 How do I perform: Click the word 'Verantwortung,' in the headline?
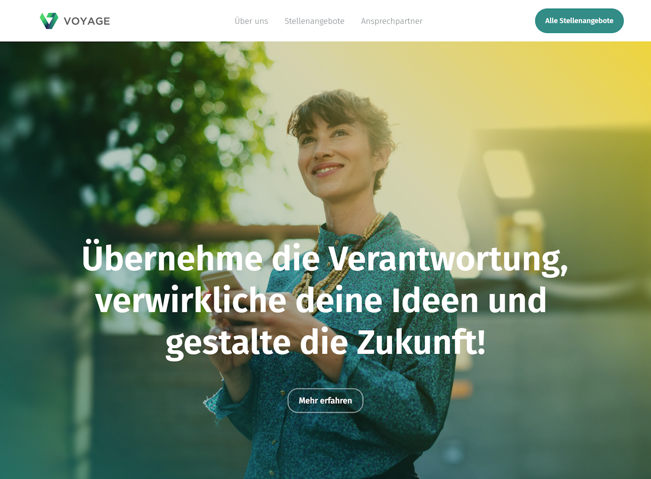click(448, 260)
